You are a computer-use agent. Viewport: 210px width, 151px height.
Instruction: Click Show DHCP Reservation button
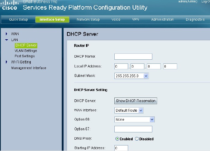136,101
